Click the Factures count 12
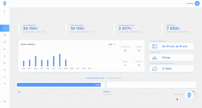Image resolution: width=202 pixels, height=108 pixels. [x=139, y=65]
